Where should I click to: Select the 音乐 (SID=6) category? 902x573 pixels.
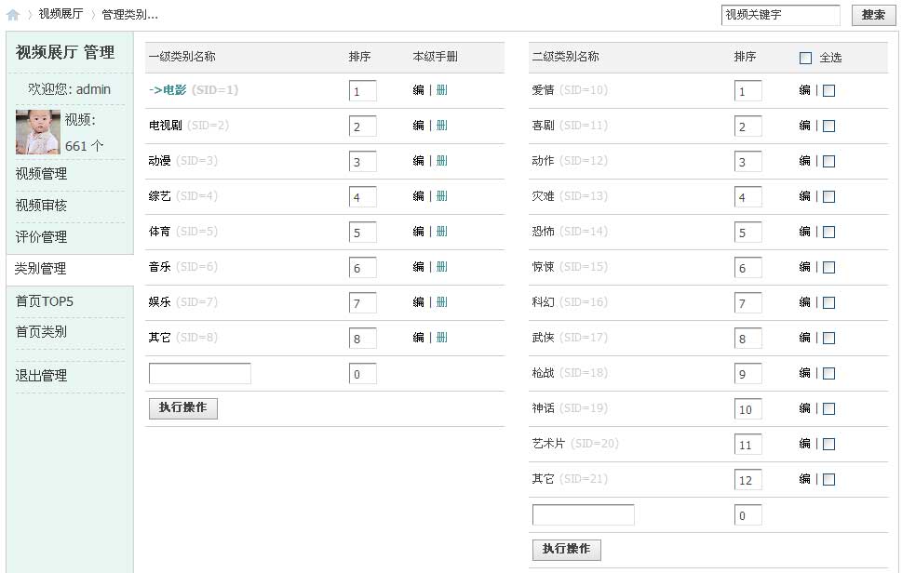point(183,267)
